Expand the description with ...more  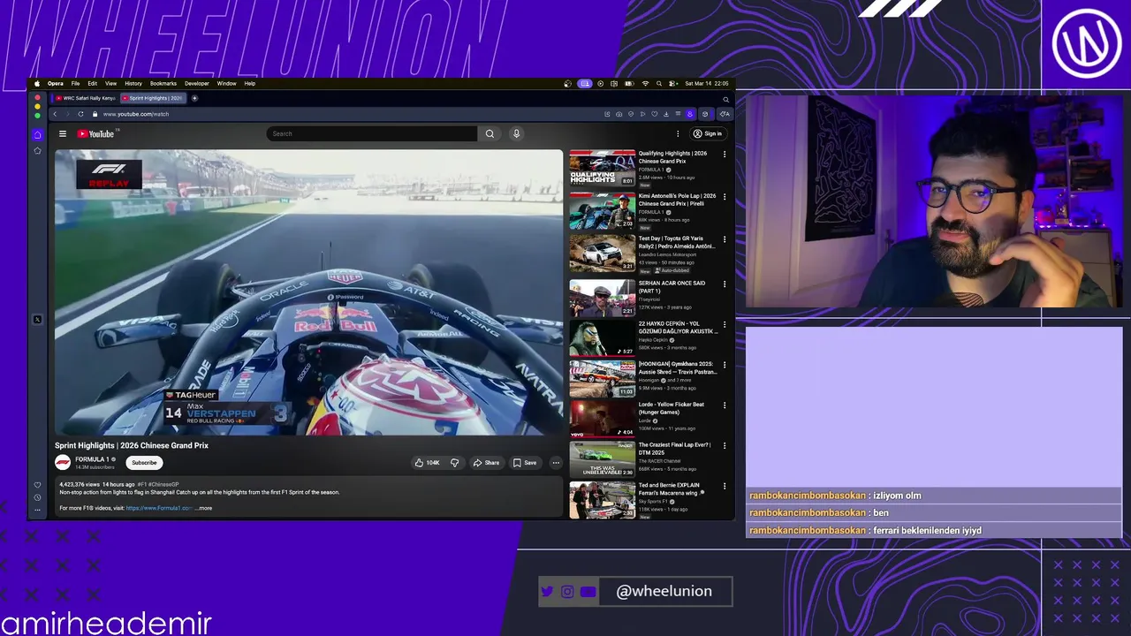point(203,509)
